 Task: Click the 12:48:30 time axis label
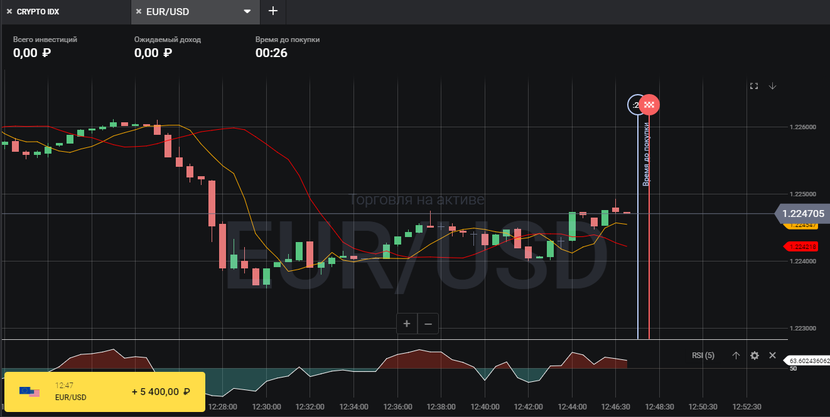[659, 407]
